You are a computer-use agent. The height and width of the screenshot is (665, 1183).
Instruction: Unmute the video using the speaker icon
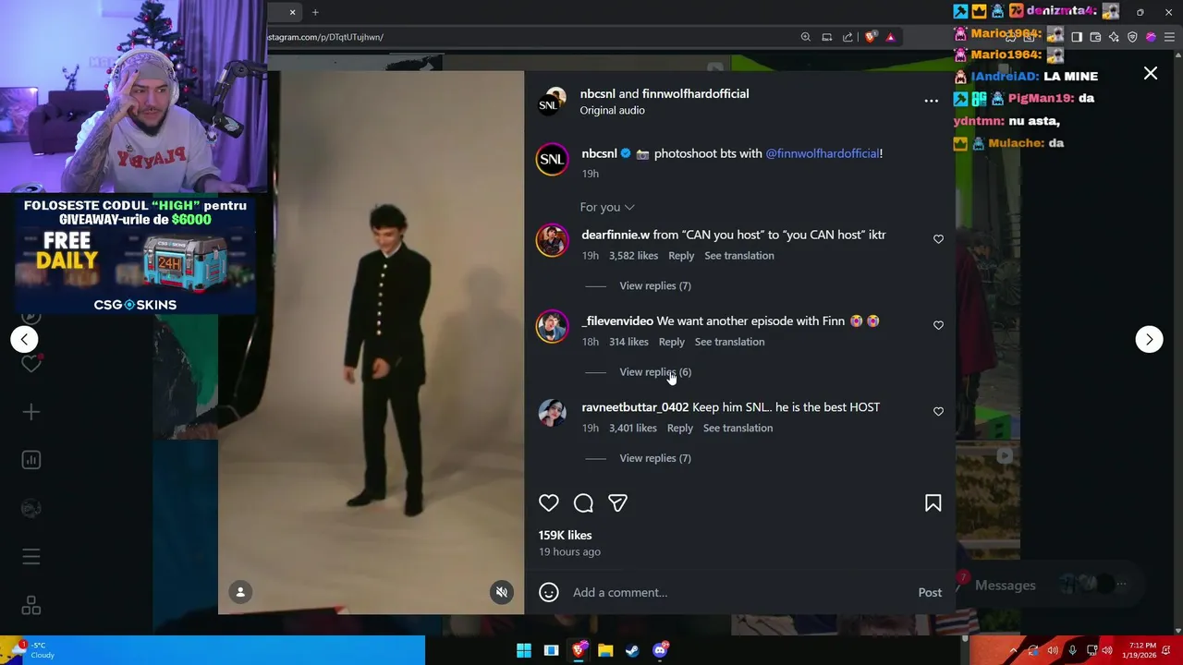[x=501, y=592]
